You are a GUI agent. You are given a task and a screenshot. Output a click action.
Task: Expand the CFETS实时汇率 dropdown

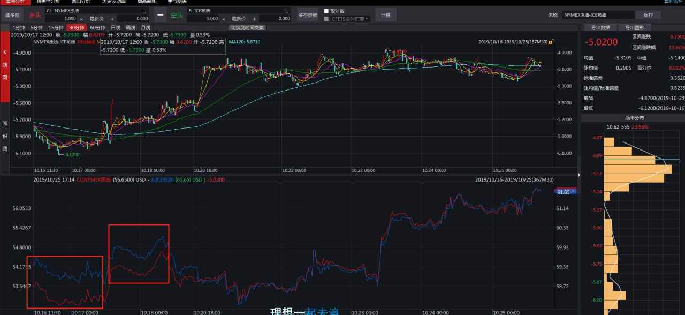pos(367,19)
